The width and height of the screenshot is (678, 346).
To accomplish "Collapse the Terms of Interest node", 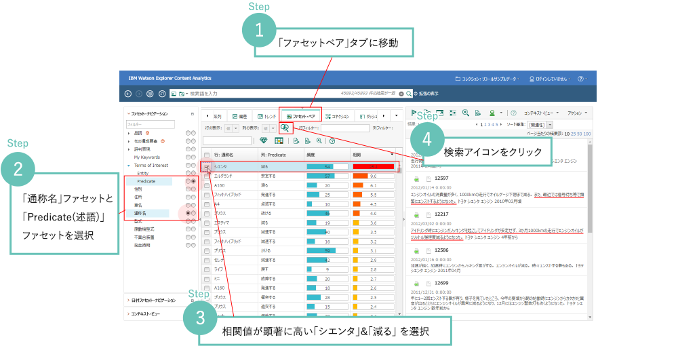I will (129, 166).
